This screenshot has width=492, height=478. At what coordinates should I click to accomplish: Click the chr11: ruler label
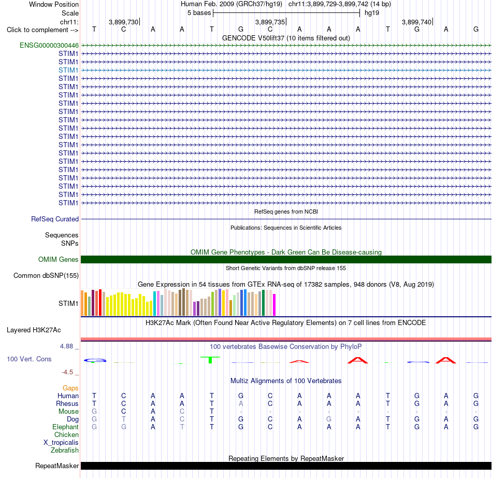pyautogui.click(x=69, y=22)
